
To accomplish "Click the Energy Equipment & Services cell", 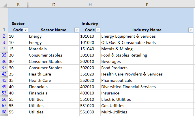I will [x=147, y=36].
